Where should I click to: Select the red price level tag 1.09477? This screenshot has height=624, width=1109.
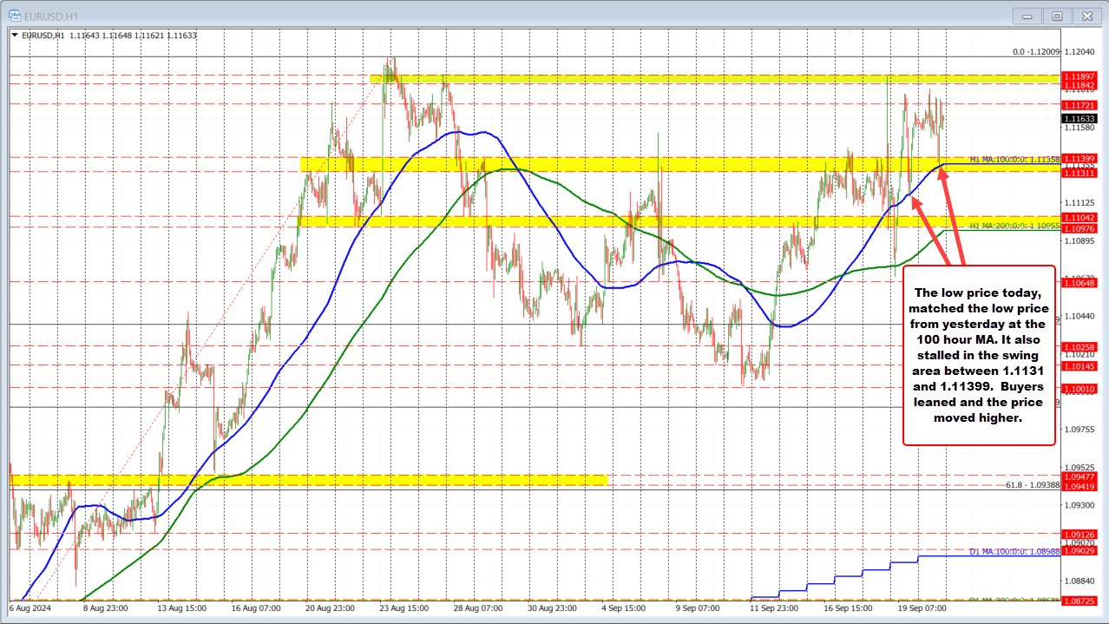click(1079, 476)
